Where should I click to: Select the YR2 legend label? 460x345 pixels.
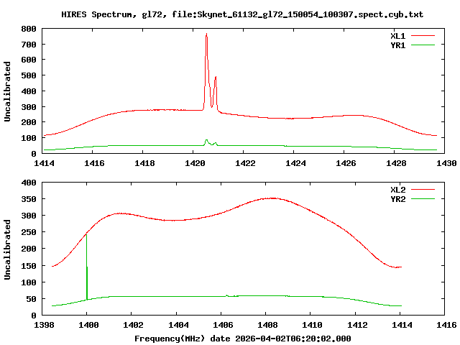pos(397,199)
